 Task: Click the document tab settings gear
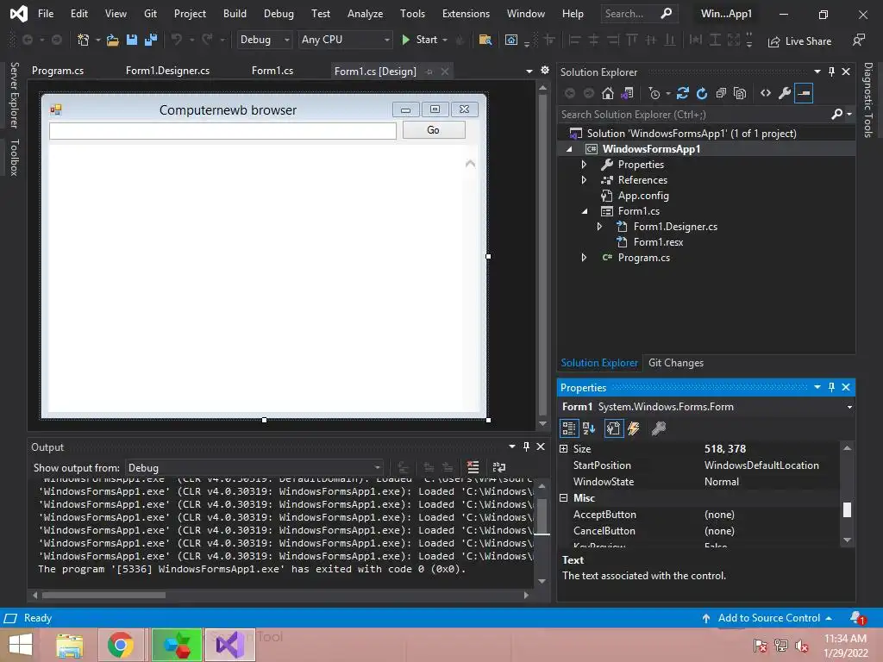coord(545,71)
